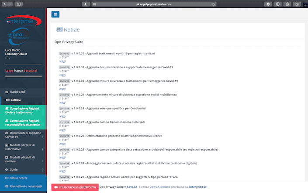Click Leggi link for v 1.0.0.25
308x193 pixels.
pos(62,158)
